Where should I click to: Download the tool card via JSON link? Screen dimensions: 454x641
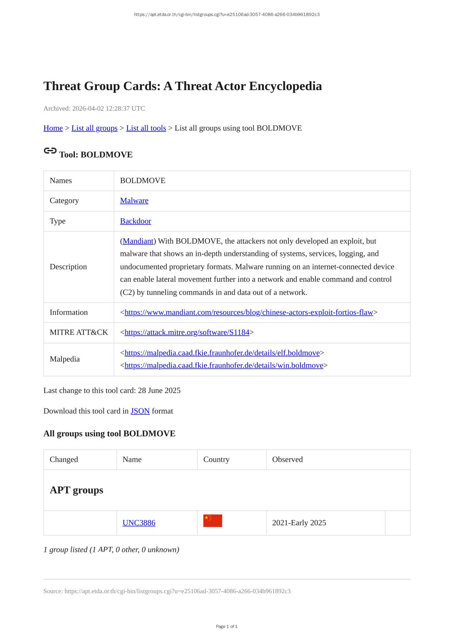[x=140, y=411]
